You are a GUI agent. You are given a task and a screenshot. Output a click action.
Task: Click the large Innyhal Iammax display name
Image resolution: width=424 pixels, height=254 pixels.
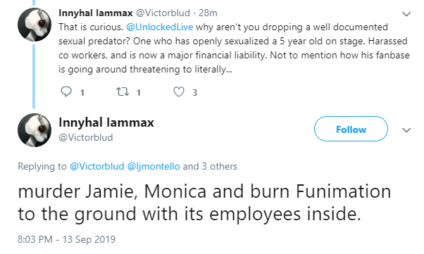tap(106, 122)
